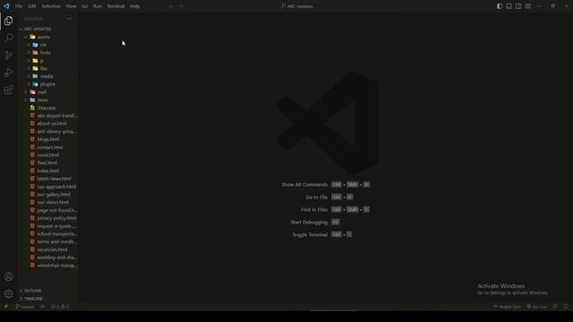The height and width of the screenshot is (322, 573).
Task: Toggle primary side bar visibility
Action: coord(500,6)
